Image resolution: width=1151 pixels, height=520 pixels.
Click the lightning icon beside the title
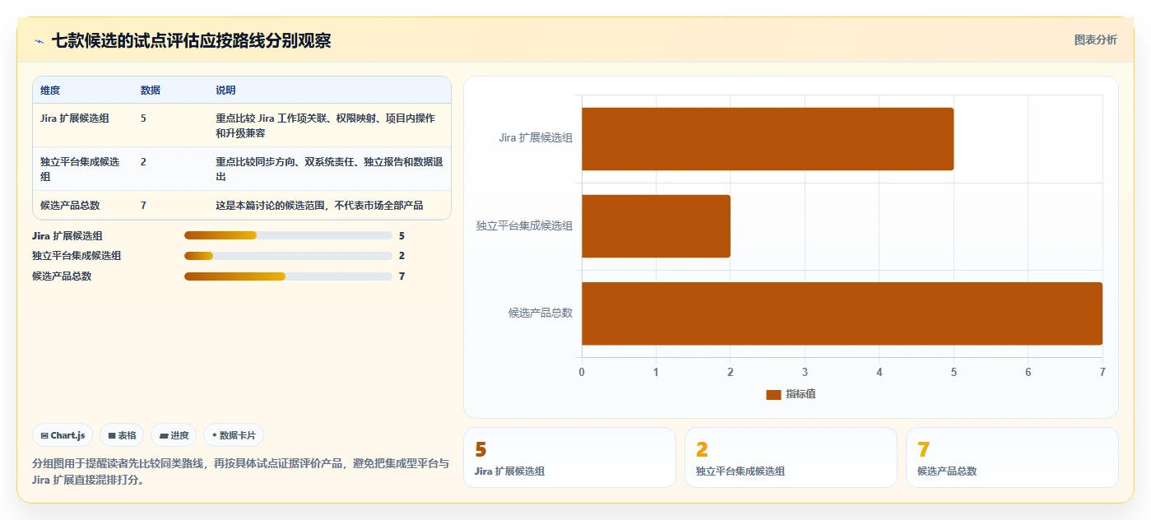tap(39, 40)
